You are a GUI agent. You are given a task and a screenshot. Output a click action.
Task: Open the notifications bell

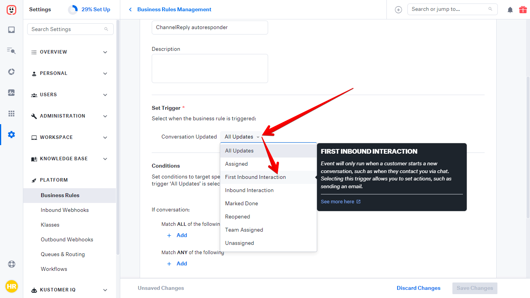pyautogui.click(x=510, y=10)
